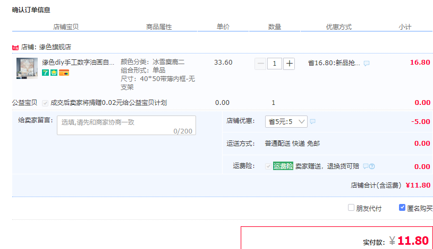
Task: Click the store total ¥11.80
Action: point(418,185)
